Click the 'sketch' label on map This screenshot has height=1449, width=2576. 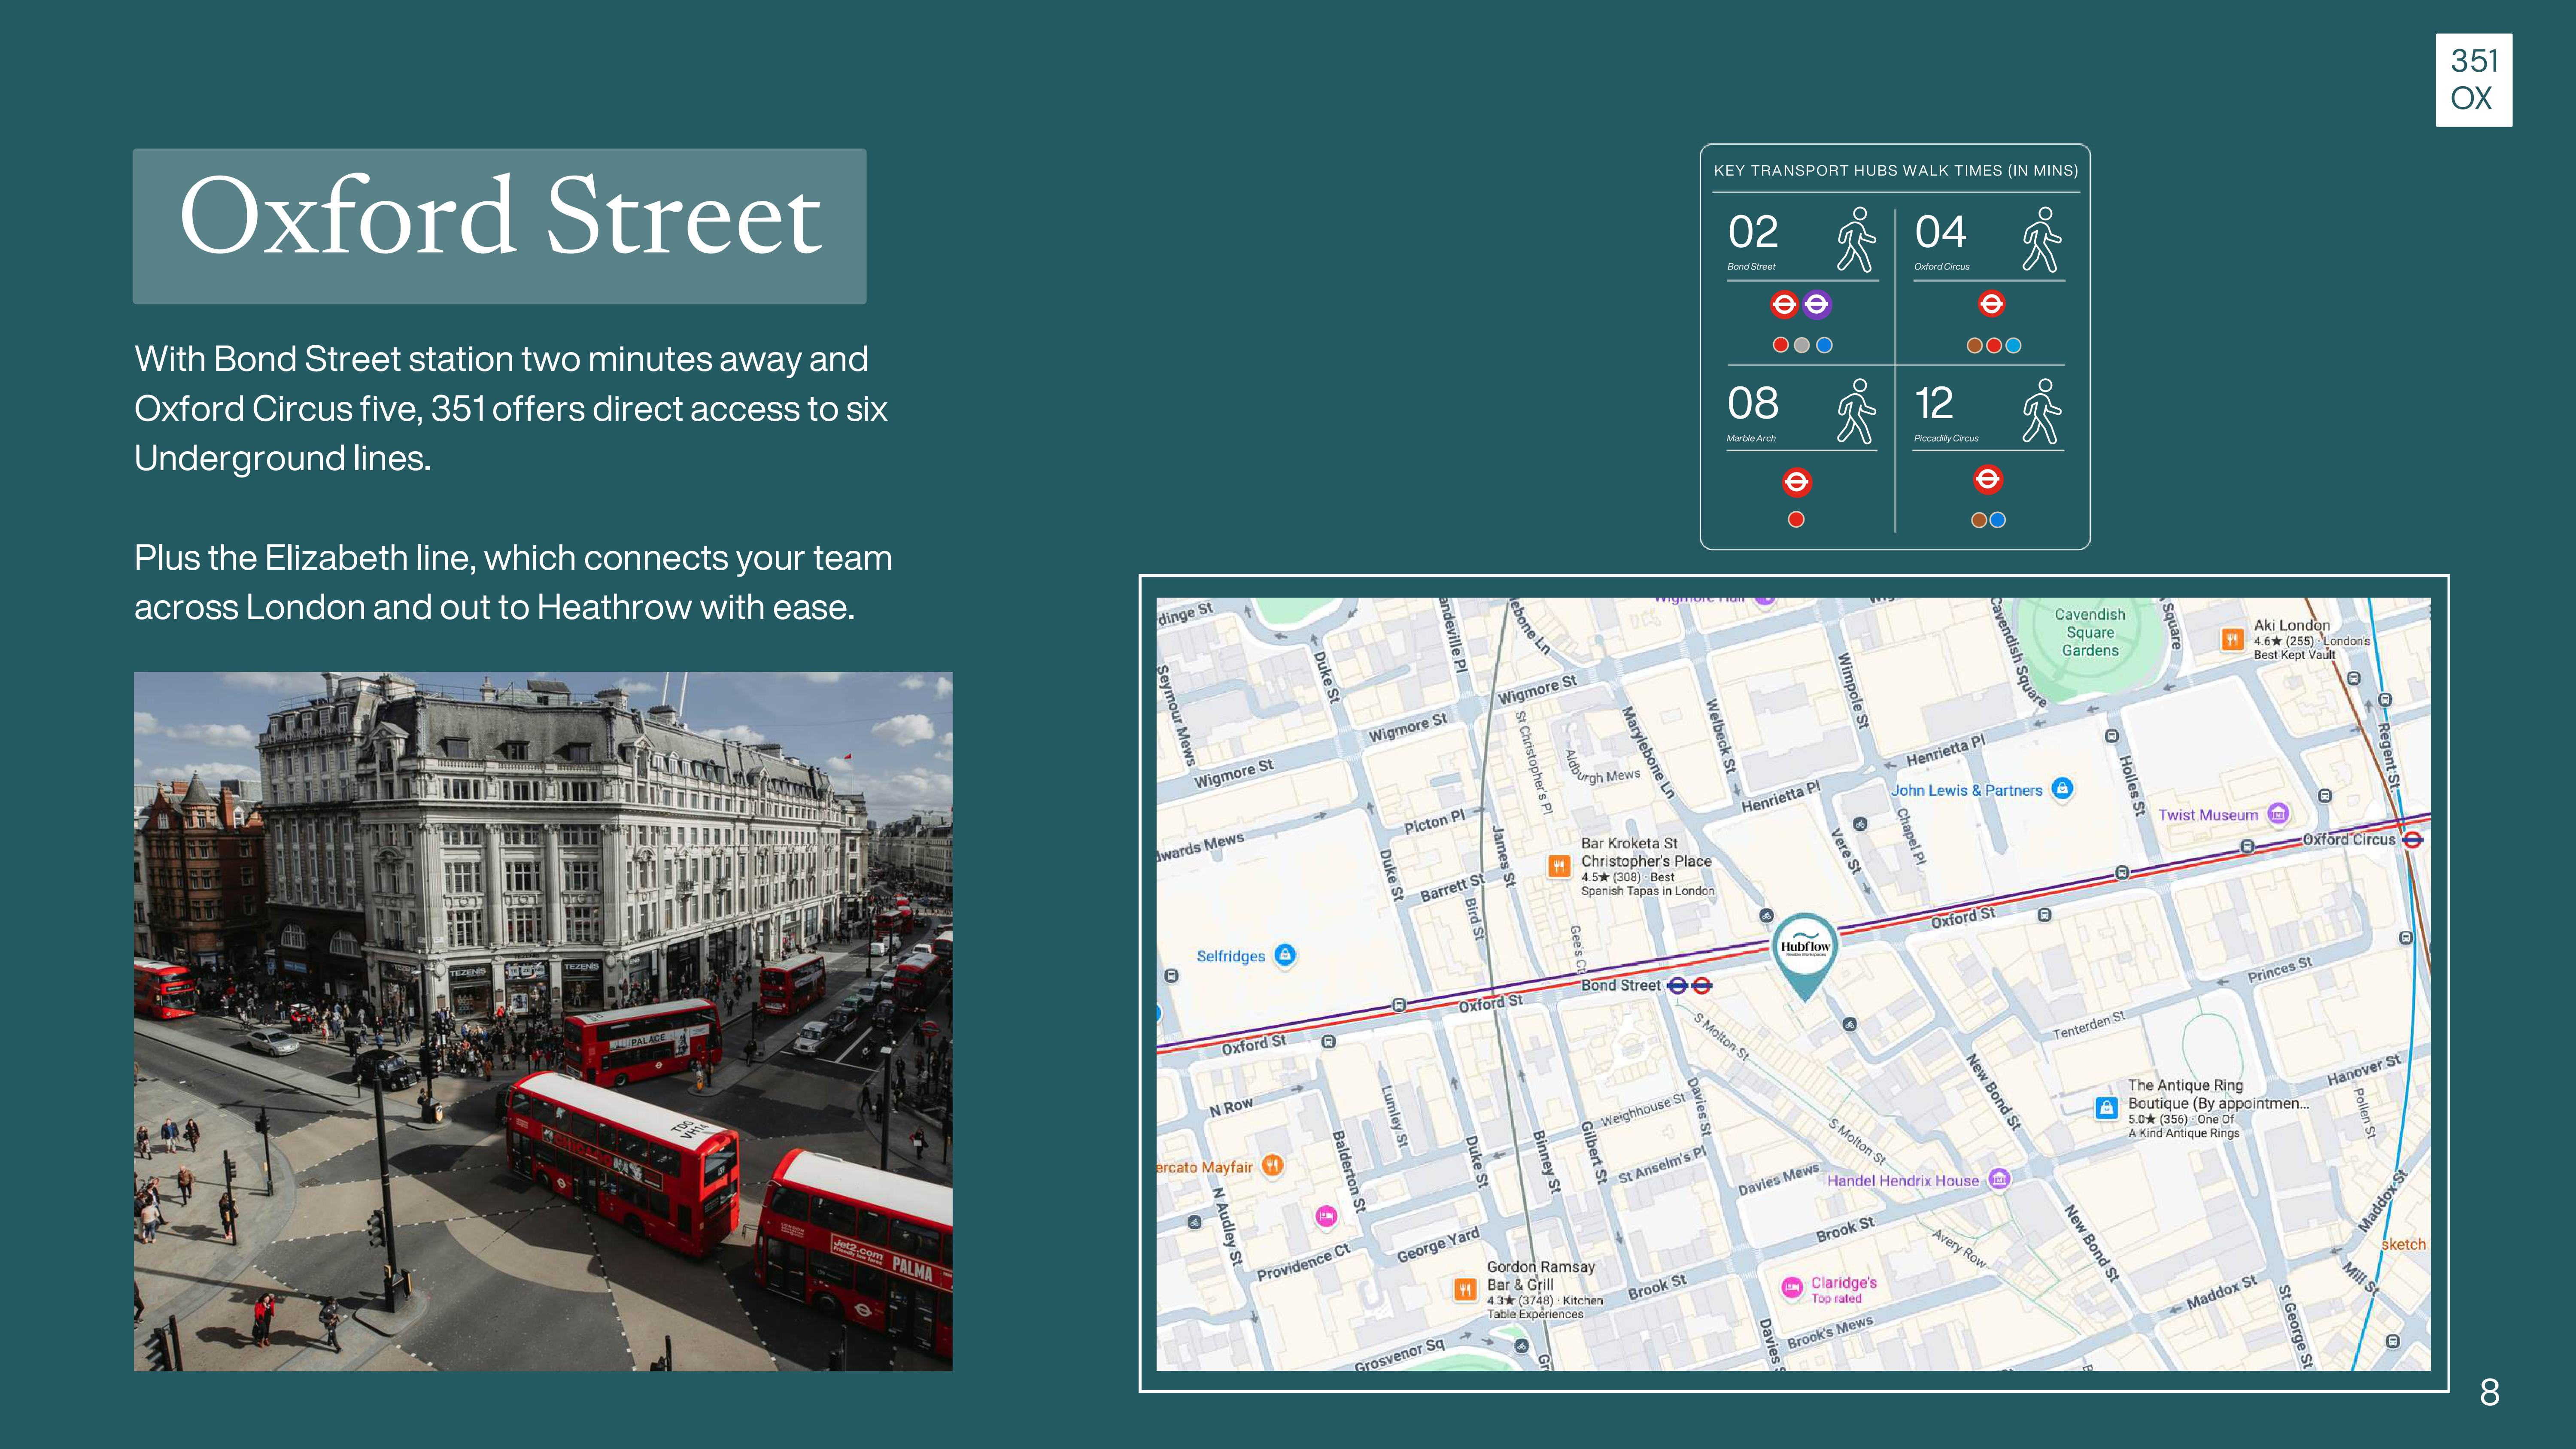click(2404, 1244)
